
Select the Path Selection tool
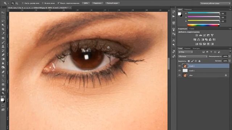coord(3,80)
